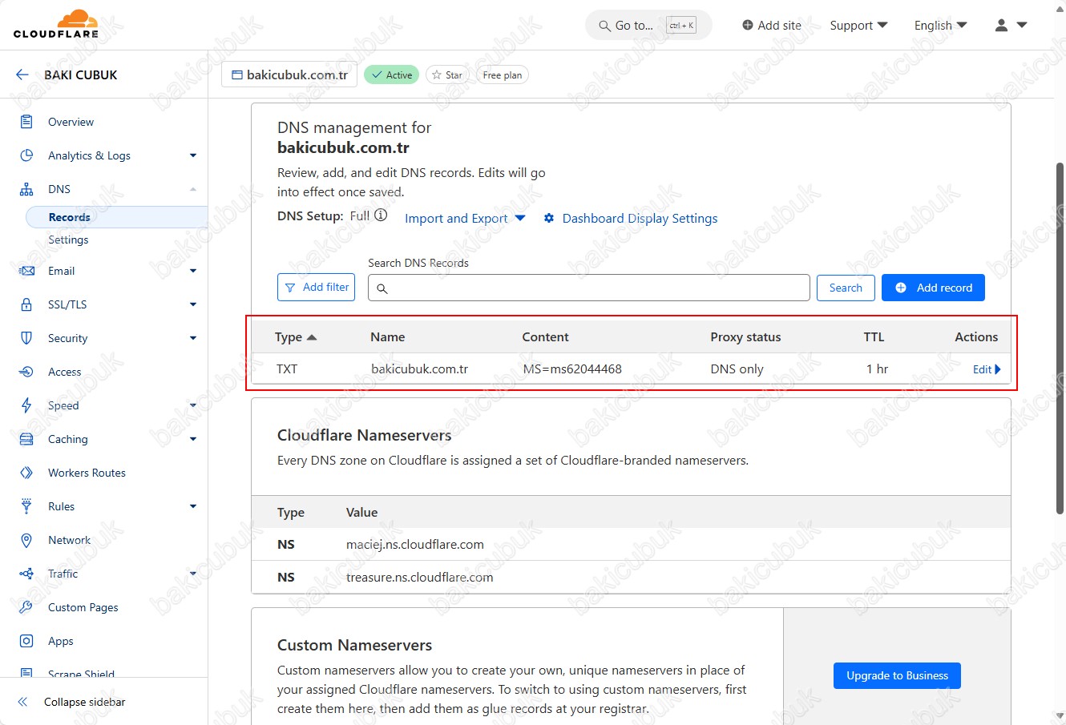Open Import and Export dropdown
1066x725 pixels.
click(x=465, y=219)
